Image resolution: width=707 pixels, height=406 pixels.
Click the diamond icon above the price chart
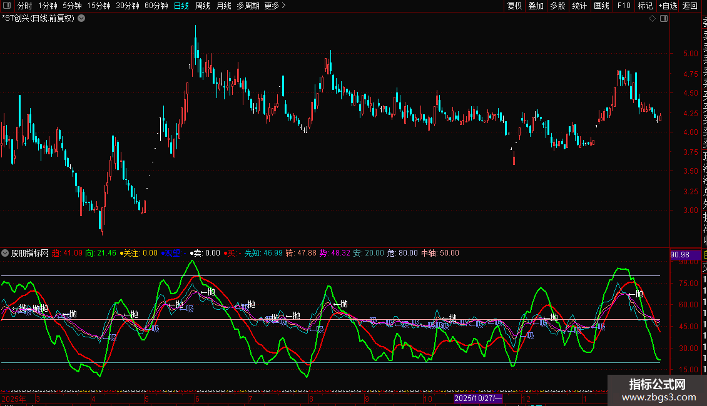(x=653, y=19)
